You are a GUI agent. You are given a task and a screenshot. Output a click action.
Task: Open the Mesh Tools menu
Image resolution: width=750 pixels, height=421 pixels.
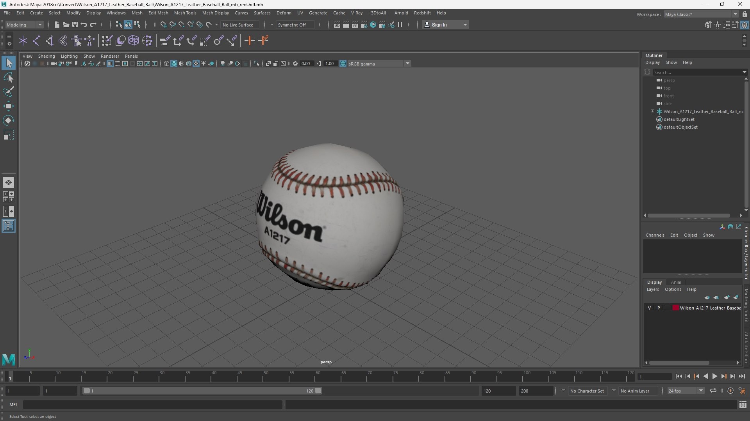185,13
